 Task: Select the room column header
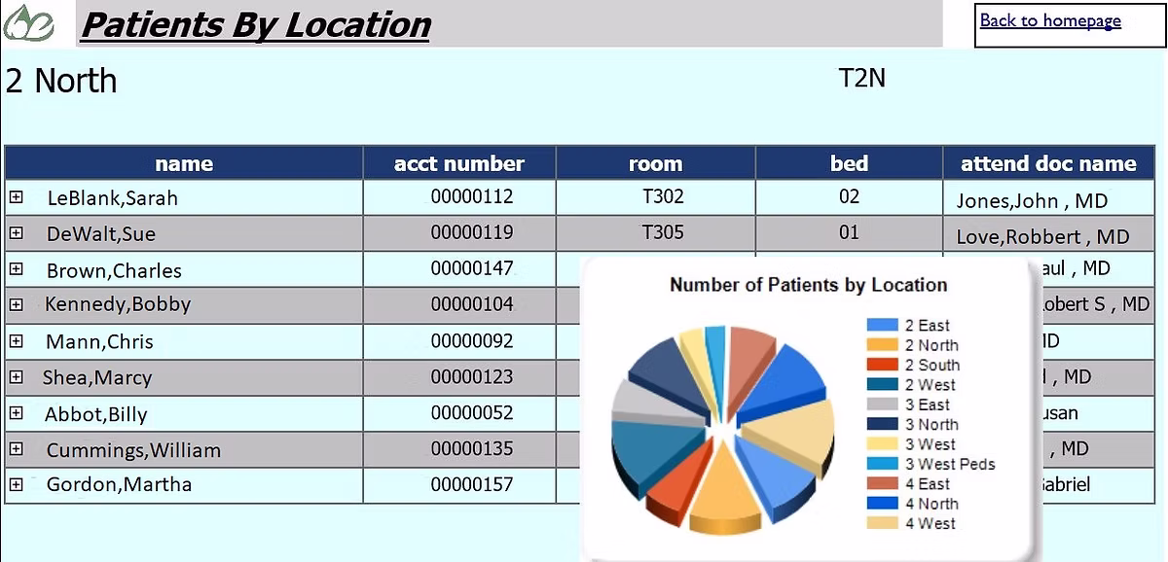[x=655, y=163]
